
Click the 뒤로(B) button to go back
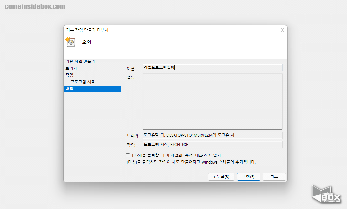[x=221, y=176]
